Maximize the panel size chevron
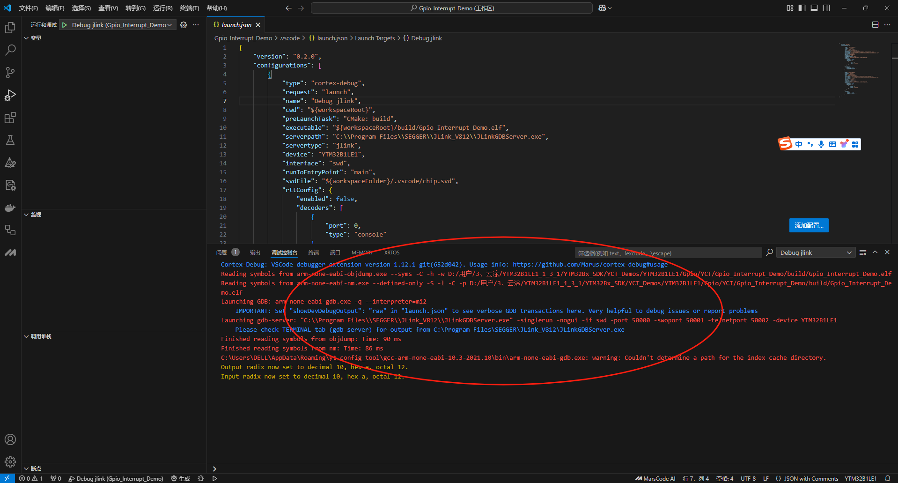 click(x=875, y=253)
